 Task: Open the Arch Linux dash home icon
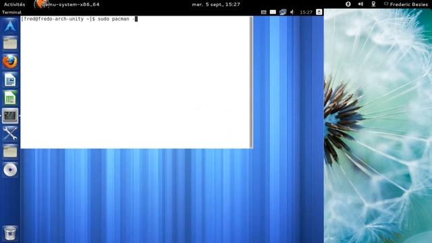click(x=10, y=26)
